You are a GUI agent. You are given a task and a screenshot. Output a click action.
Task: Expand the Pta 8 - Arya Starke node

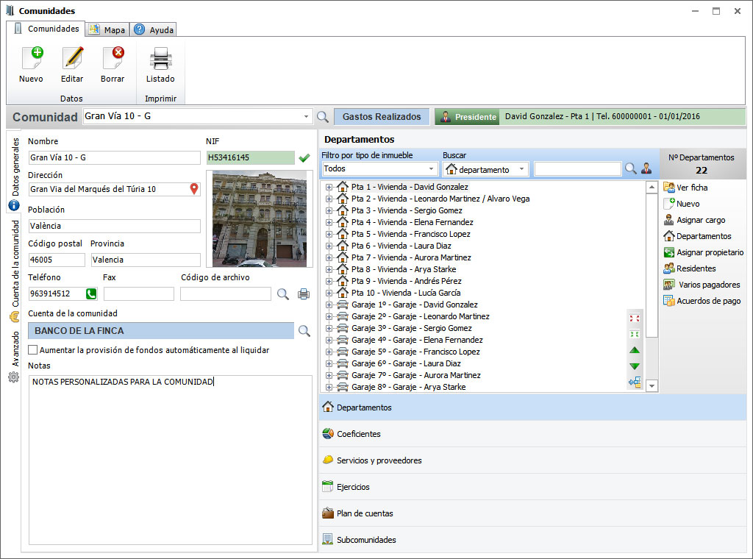click(329, 269)
